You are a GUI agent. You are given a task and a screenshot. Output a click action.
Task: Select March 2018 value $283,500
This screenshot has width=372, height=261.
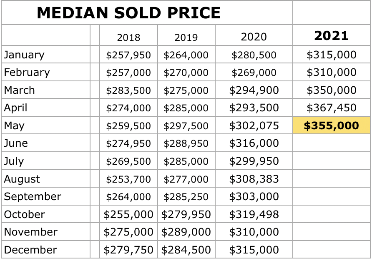coord(128,90)
